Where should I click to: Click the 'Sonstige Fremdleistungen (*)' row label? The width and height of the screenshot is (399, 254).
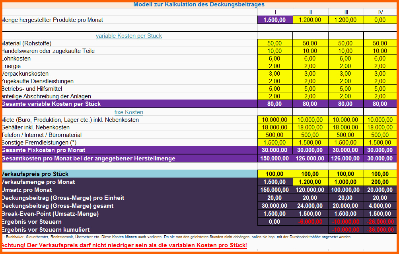tap(39, 143)
